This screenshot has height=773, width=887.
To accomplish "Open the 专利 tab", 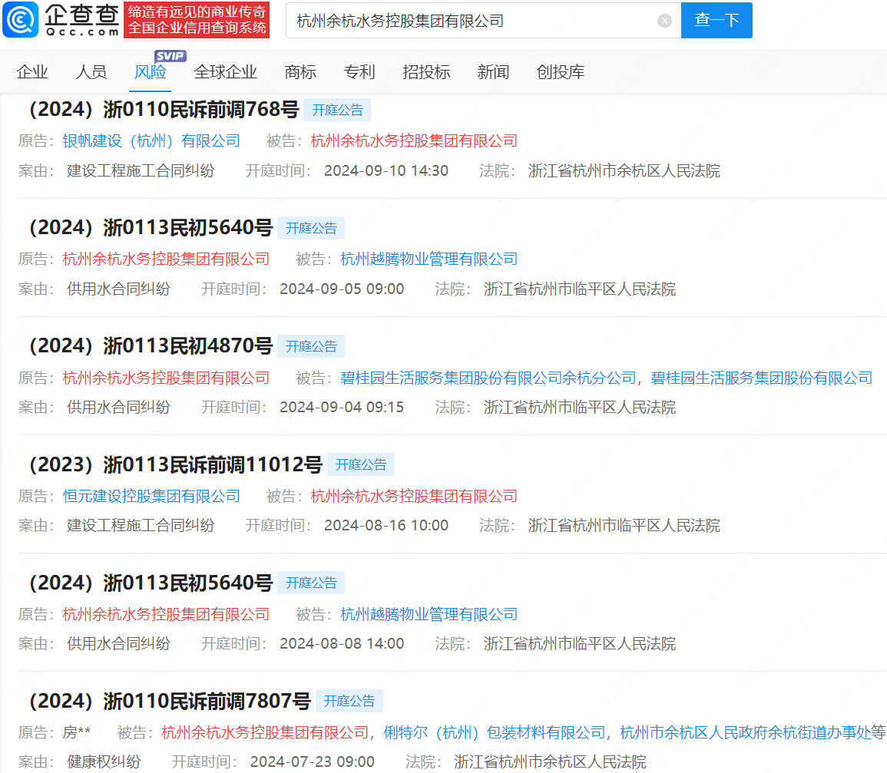I will 359,71.
